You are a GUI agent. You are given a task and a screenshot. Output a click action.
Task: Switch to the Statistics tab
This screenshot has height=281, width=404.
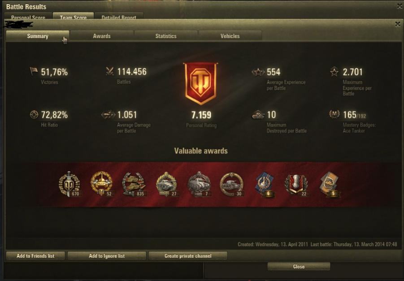tap(166, 36)
